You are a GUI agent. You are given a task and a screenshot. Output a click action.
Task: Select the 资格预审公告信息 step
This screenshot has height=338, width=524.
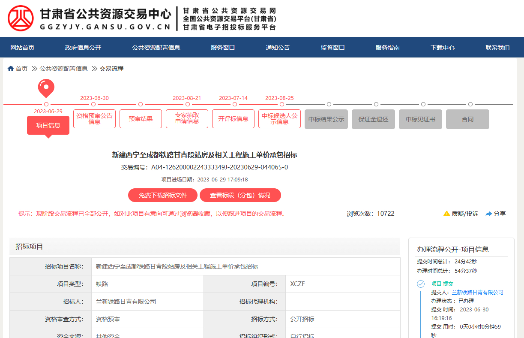tap(94, 119)
